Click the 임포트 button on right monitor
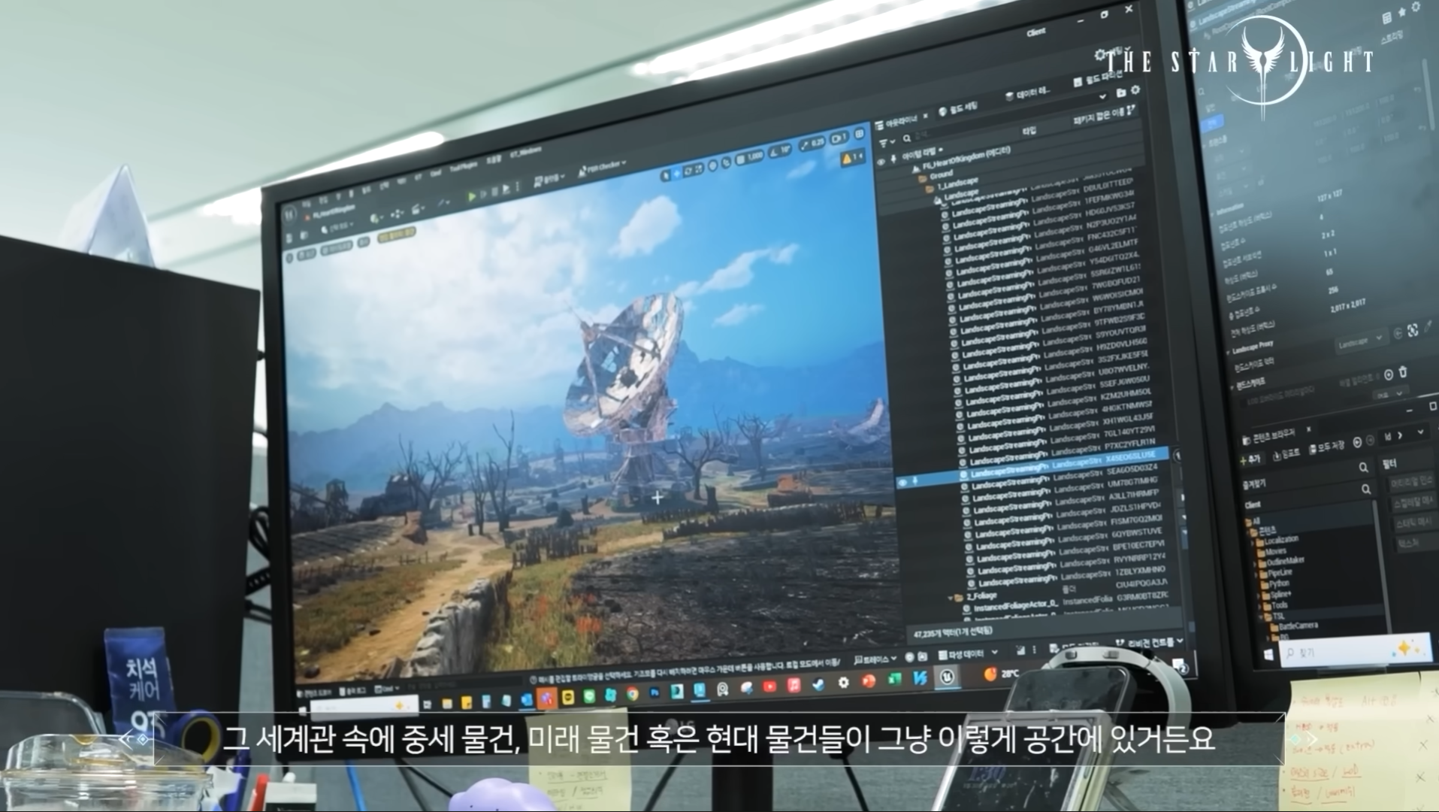Screen dimensions: 1439x812 [1285, 453]
